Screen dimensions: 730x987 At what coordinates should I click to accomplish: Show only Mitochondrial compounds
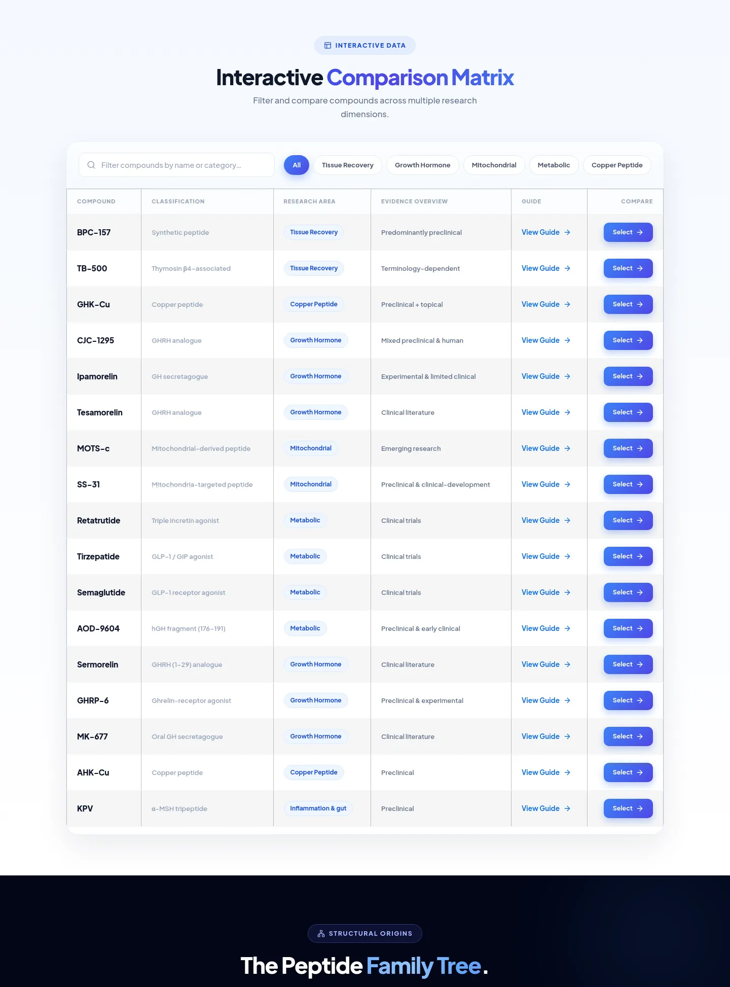(494, 165)
